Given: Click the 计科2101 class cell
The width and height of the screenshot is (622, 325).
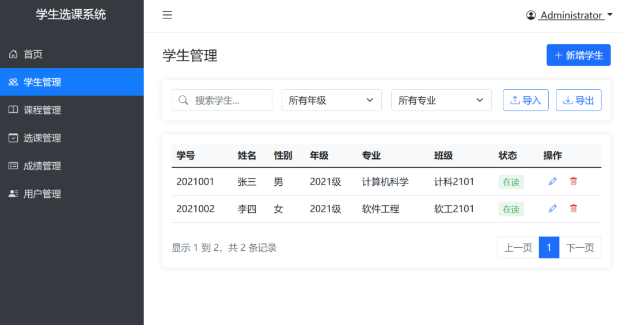Looking at the screenshot, I should (x=454, y=182).
